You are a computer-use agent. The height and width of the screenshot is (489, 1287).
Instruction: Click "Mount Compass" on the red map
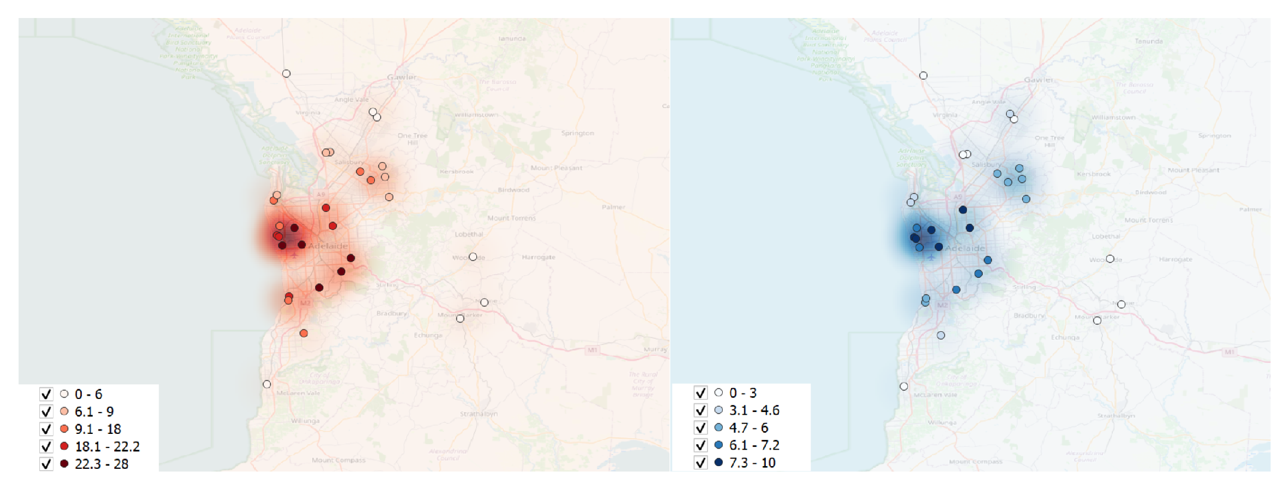(x=339, y=460)
